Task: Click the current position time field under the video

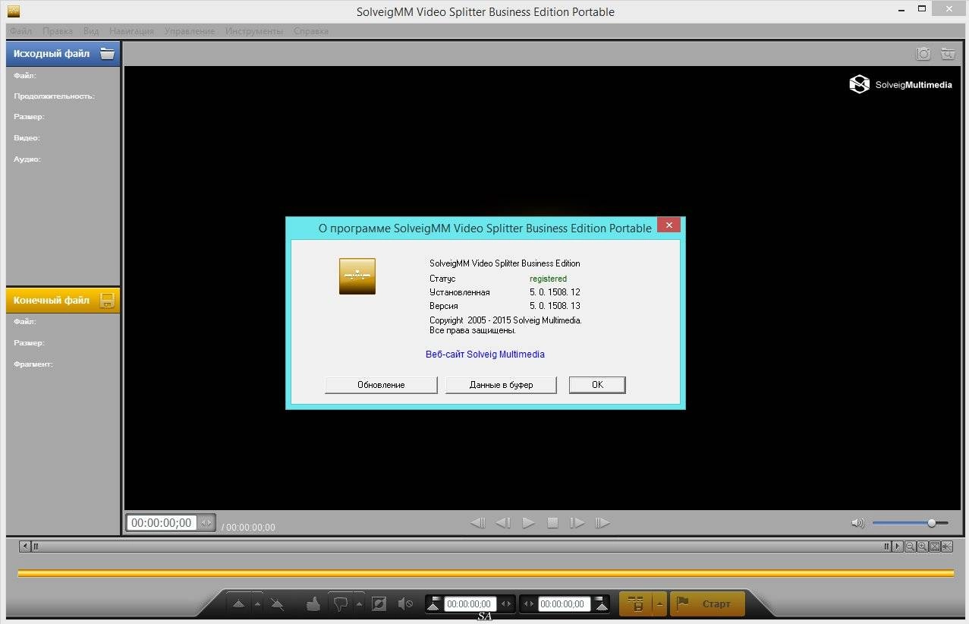Action: pyautogui.click(x=162, y=523)
